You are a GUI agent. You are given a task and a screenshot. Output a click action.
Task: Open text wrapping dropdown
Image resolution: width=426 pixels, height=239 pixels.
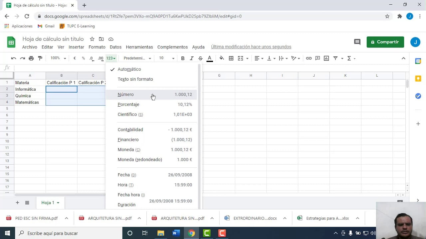point(283,58)
